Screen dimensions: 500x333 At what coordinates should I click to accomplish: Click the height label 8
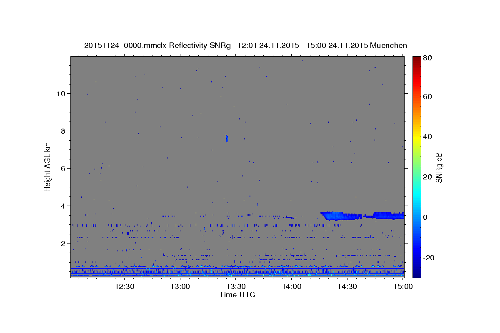tap(62, 131)
